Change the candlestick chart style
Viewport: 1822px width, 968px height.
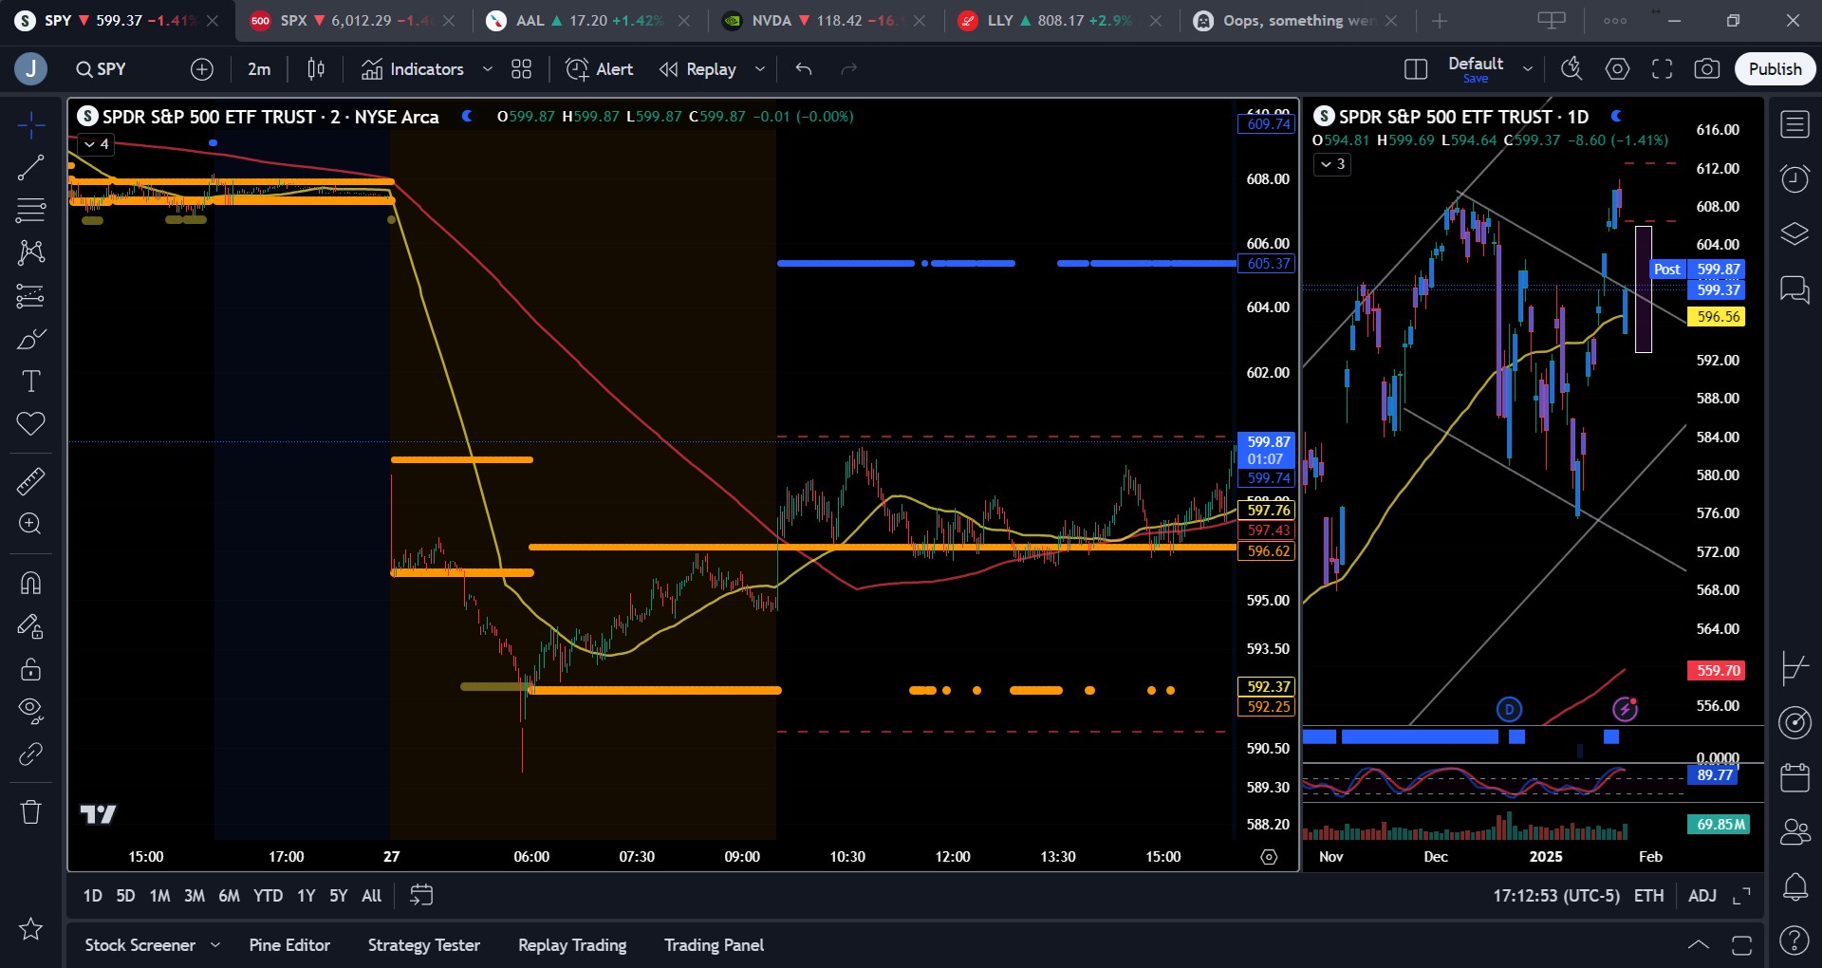click(316, 69)
